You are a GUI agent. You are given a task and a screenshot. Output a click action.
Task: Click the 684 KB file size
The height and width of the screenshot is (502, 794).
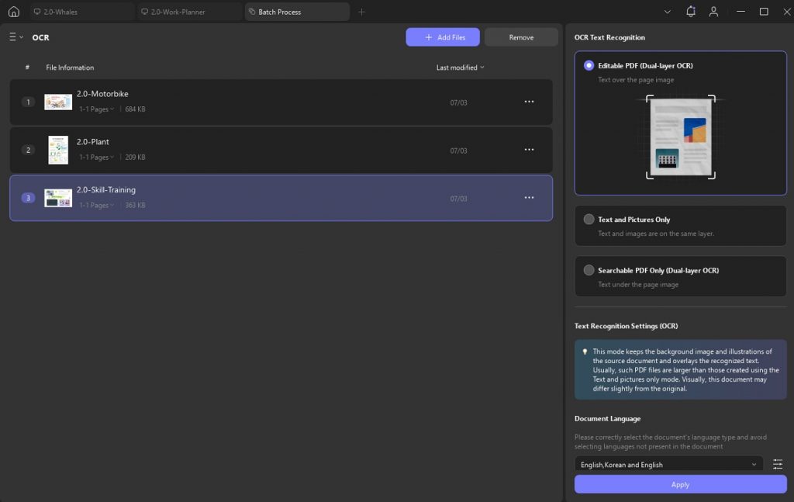[135, 109]
